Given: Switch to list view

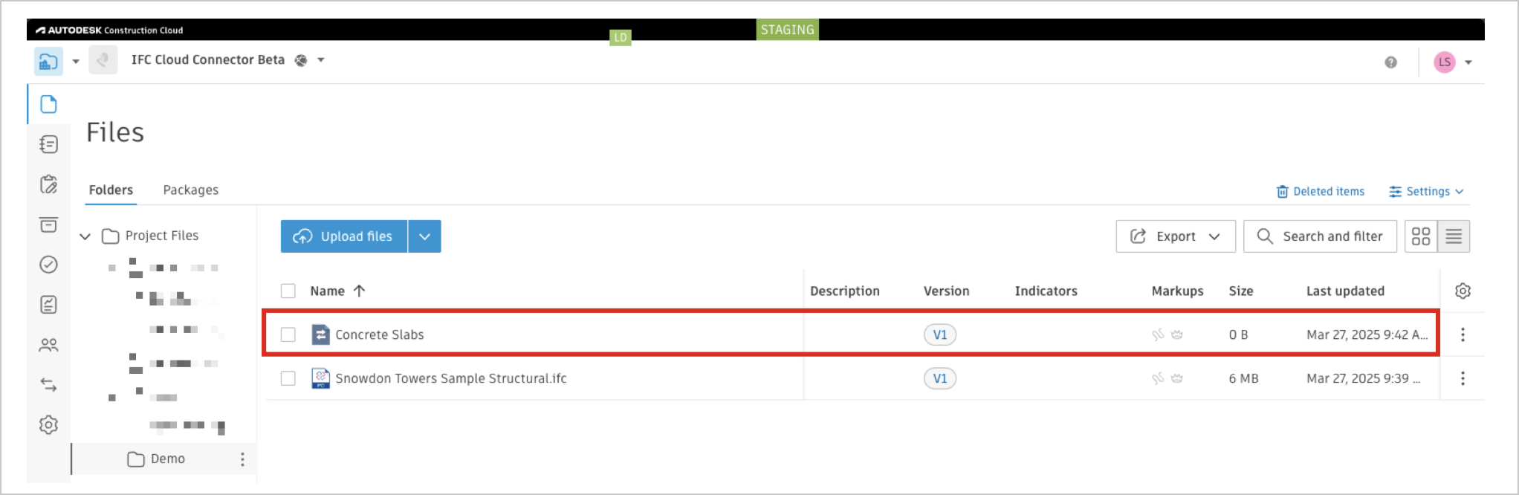Looking at the screenshot, I should 1454,236.
